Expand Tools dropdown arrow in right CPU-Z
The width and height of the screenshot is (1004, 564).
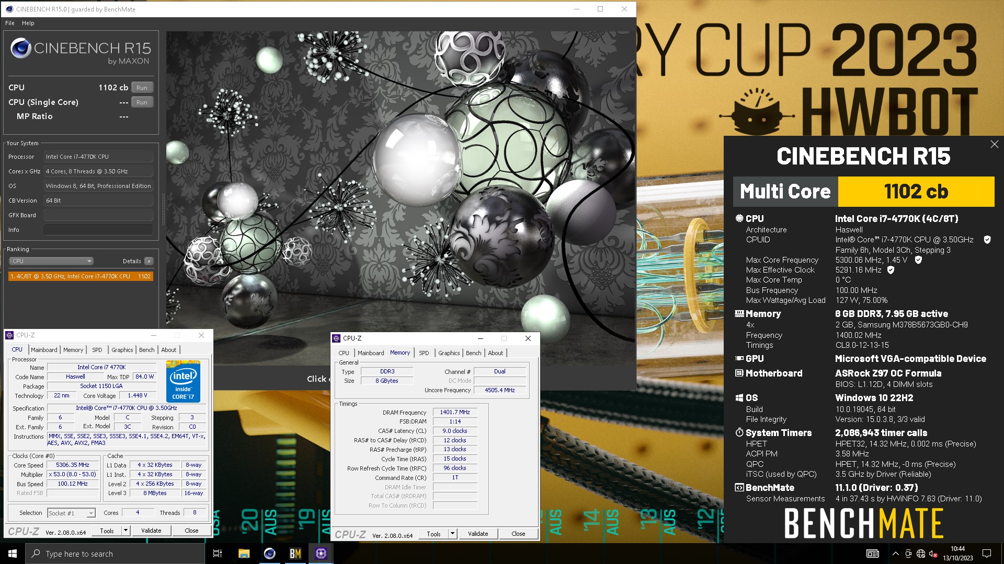(452, 534)
